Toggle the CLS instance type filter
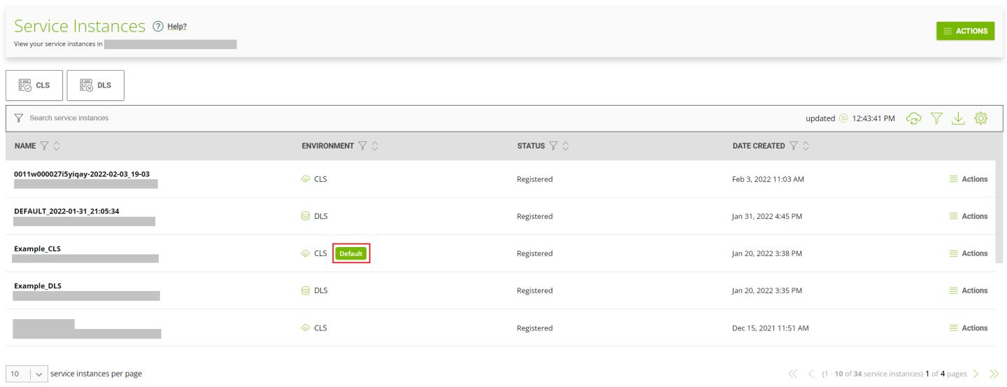This screenshot has width=1007, height=387. [x=34, y=85]
